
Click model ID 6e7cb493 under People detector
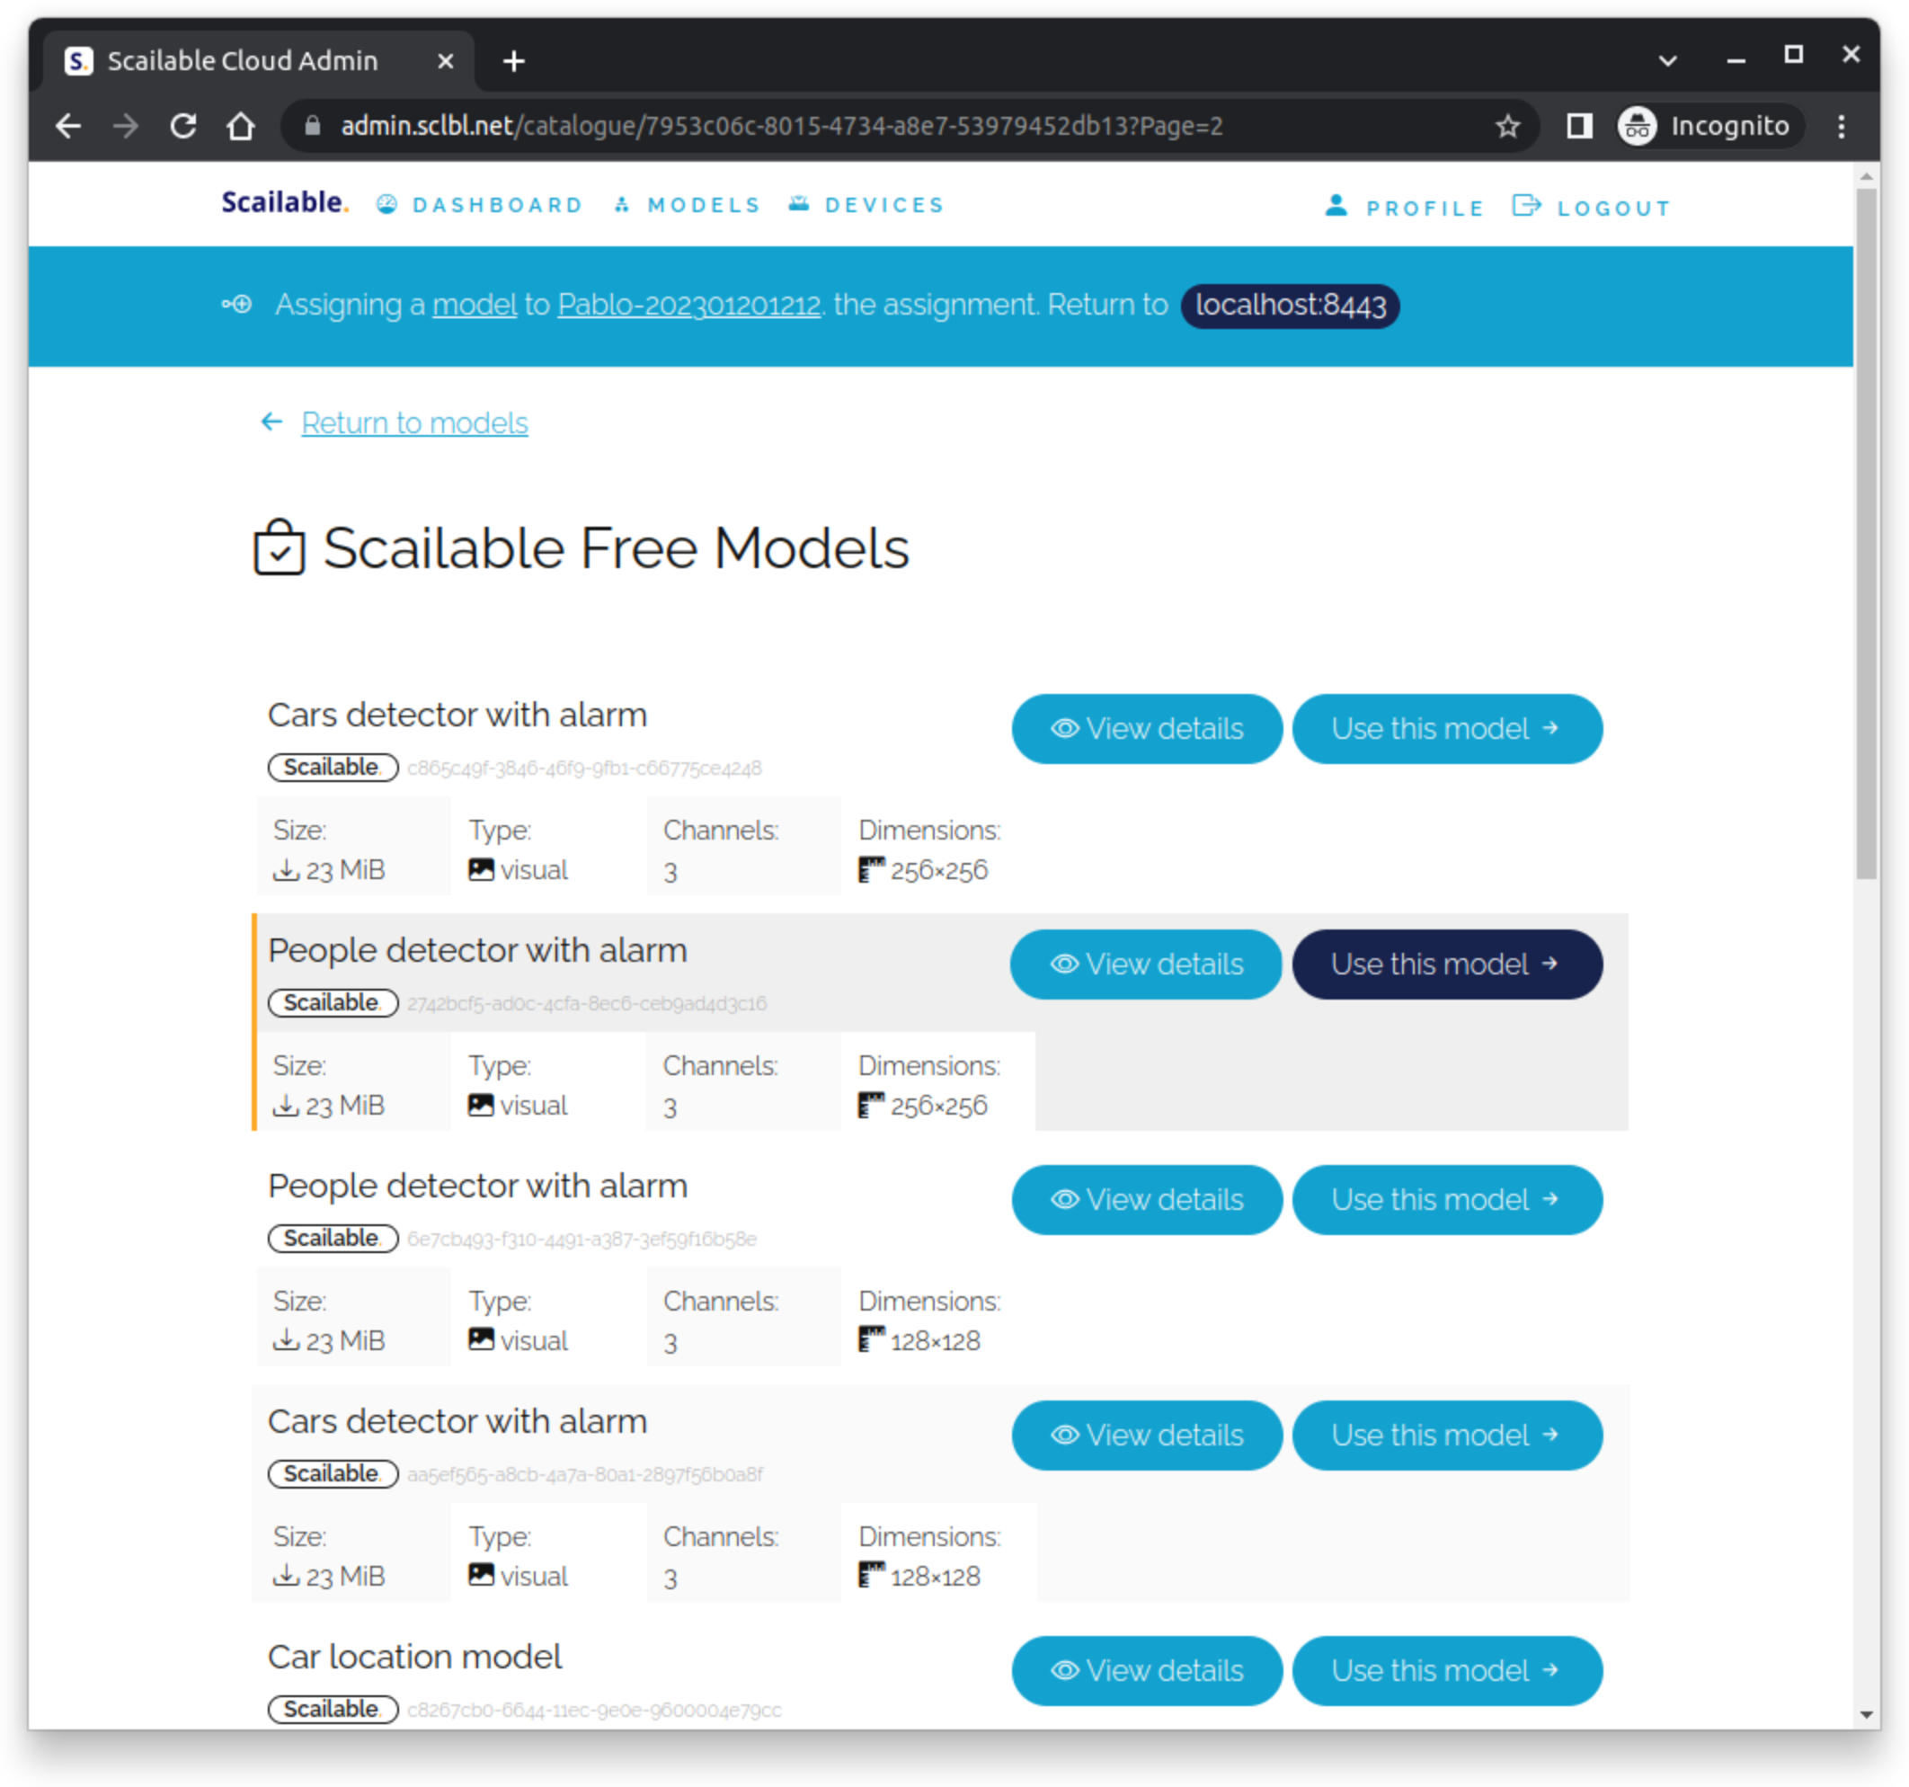pos(582,1239)
